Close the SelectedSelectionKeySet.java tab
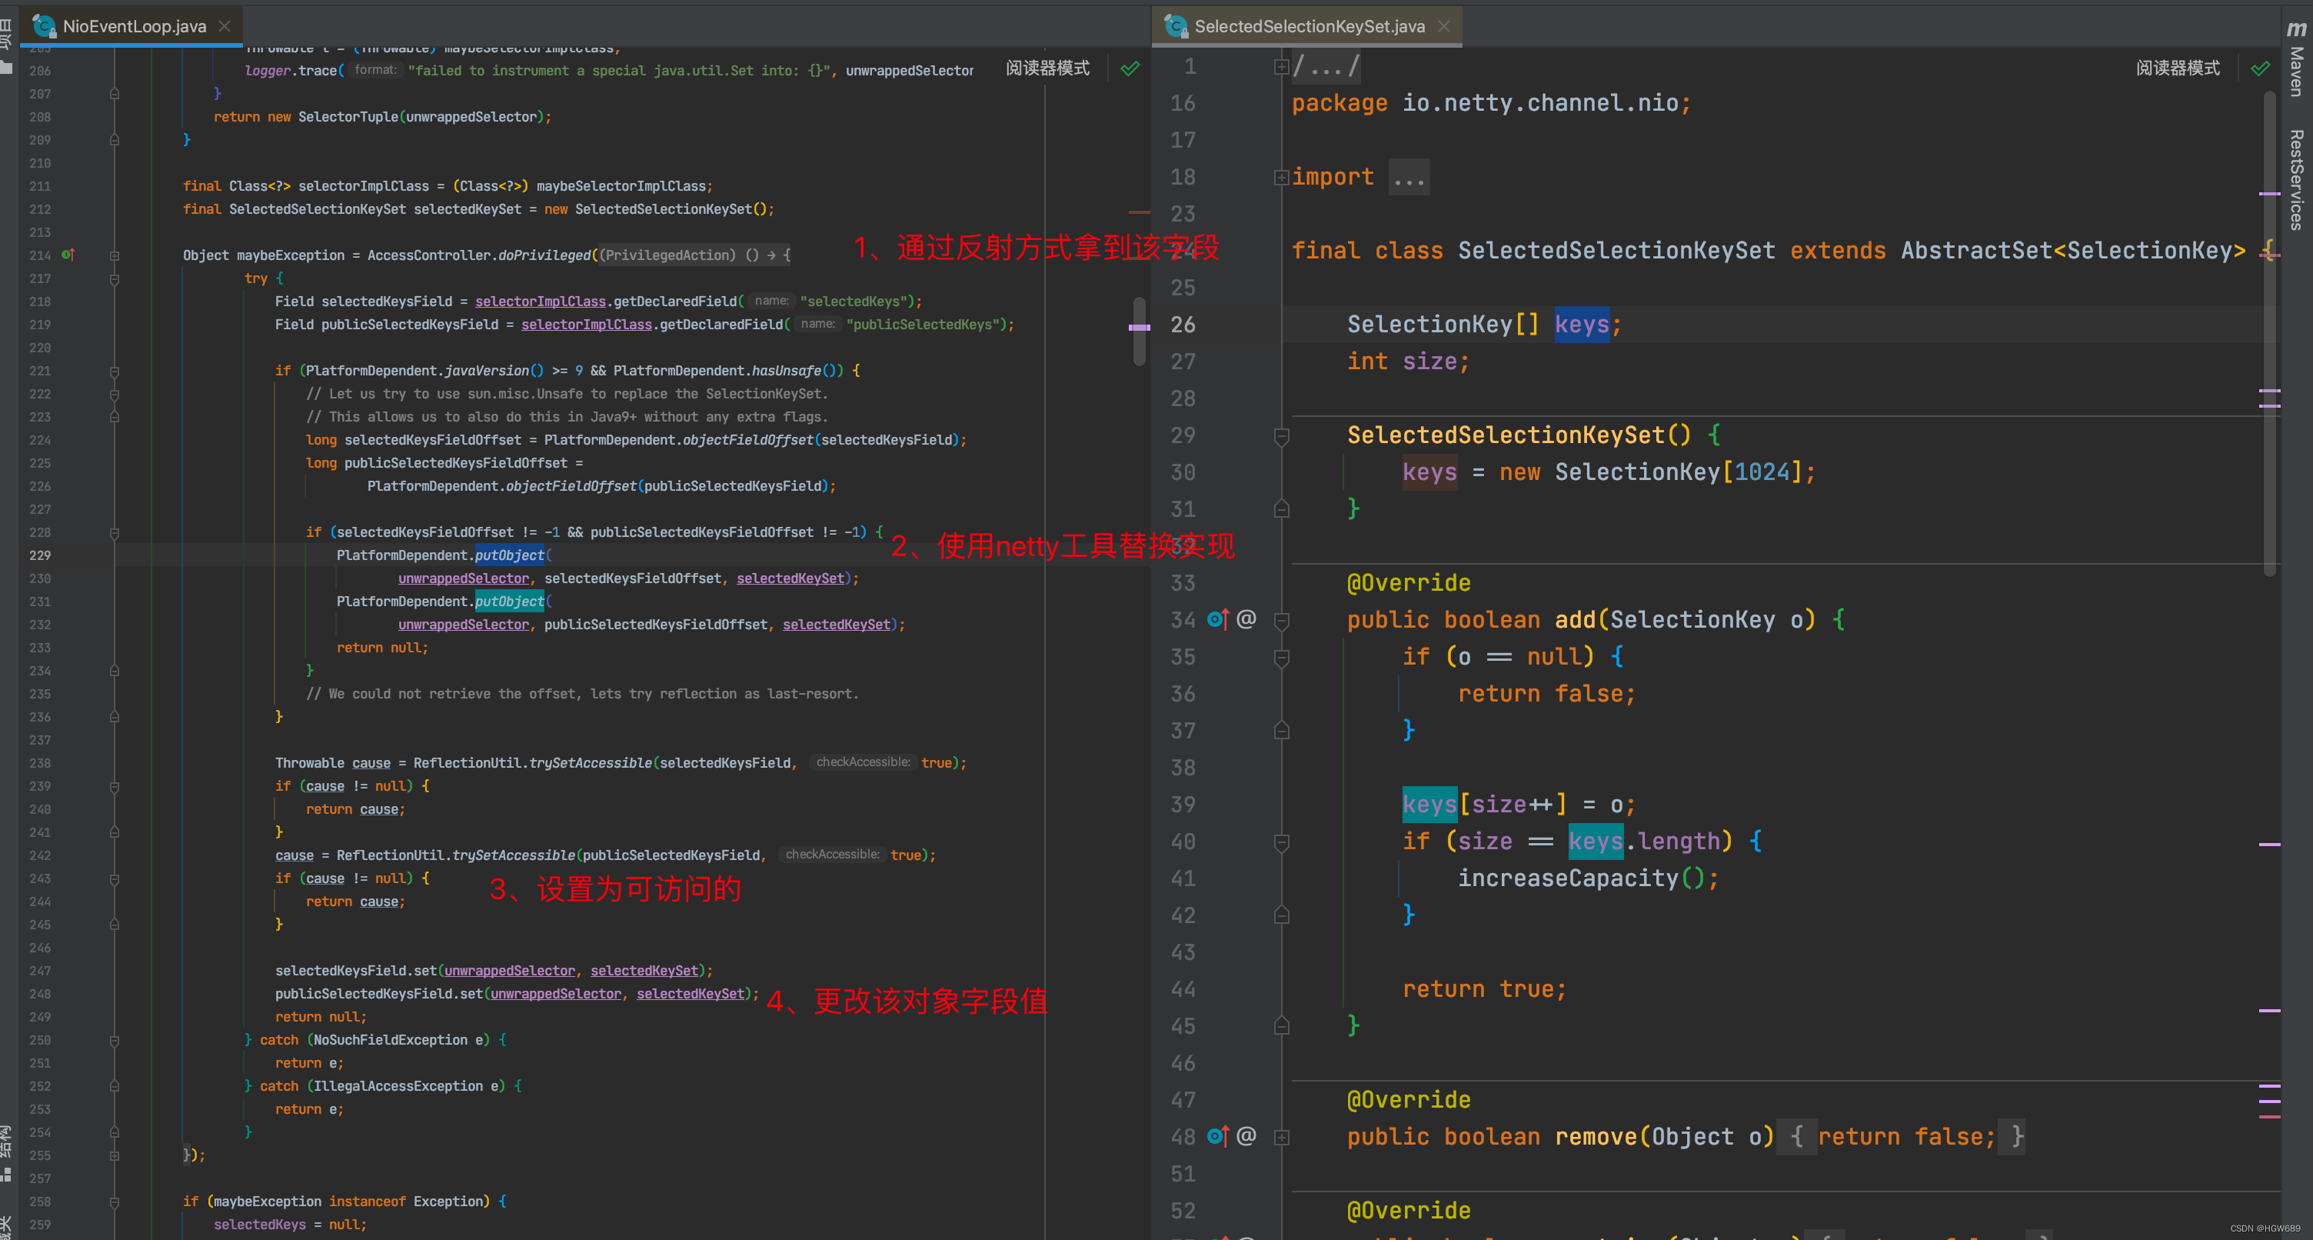 1444,26
